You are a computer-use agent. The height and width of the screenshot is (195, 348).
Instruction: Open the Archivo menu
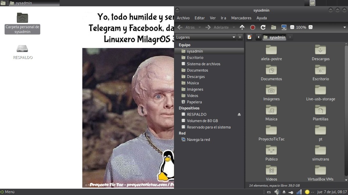click(183, 18)
